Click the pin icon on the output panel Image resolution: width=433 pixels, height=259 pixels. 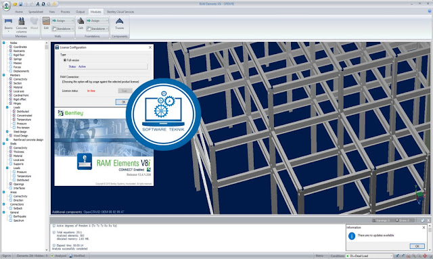[x=422, y=220]
